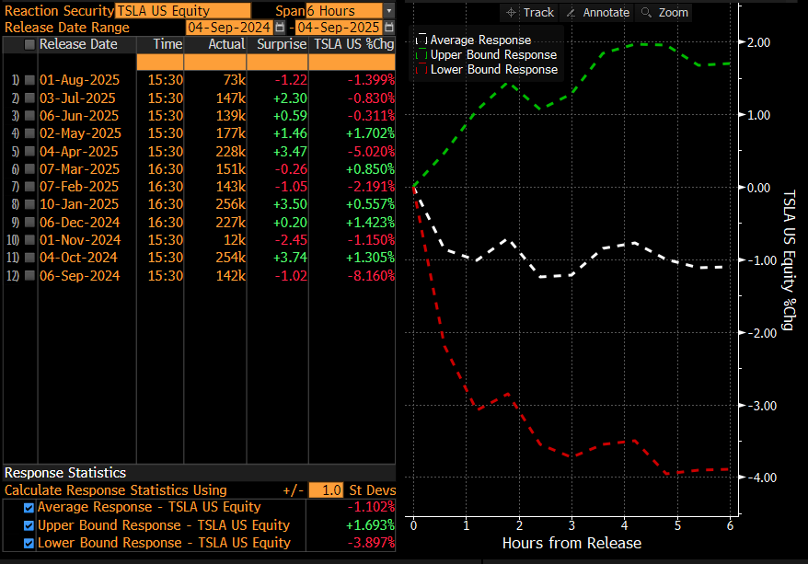Click the +3.74 surprise value
The height and width of the screenshot is (564, 808).
(x=290, y=258)
